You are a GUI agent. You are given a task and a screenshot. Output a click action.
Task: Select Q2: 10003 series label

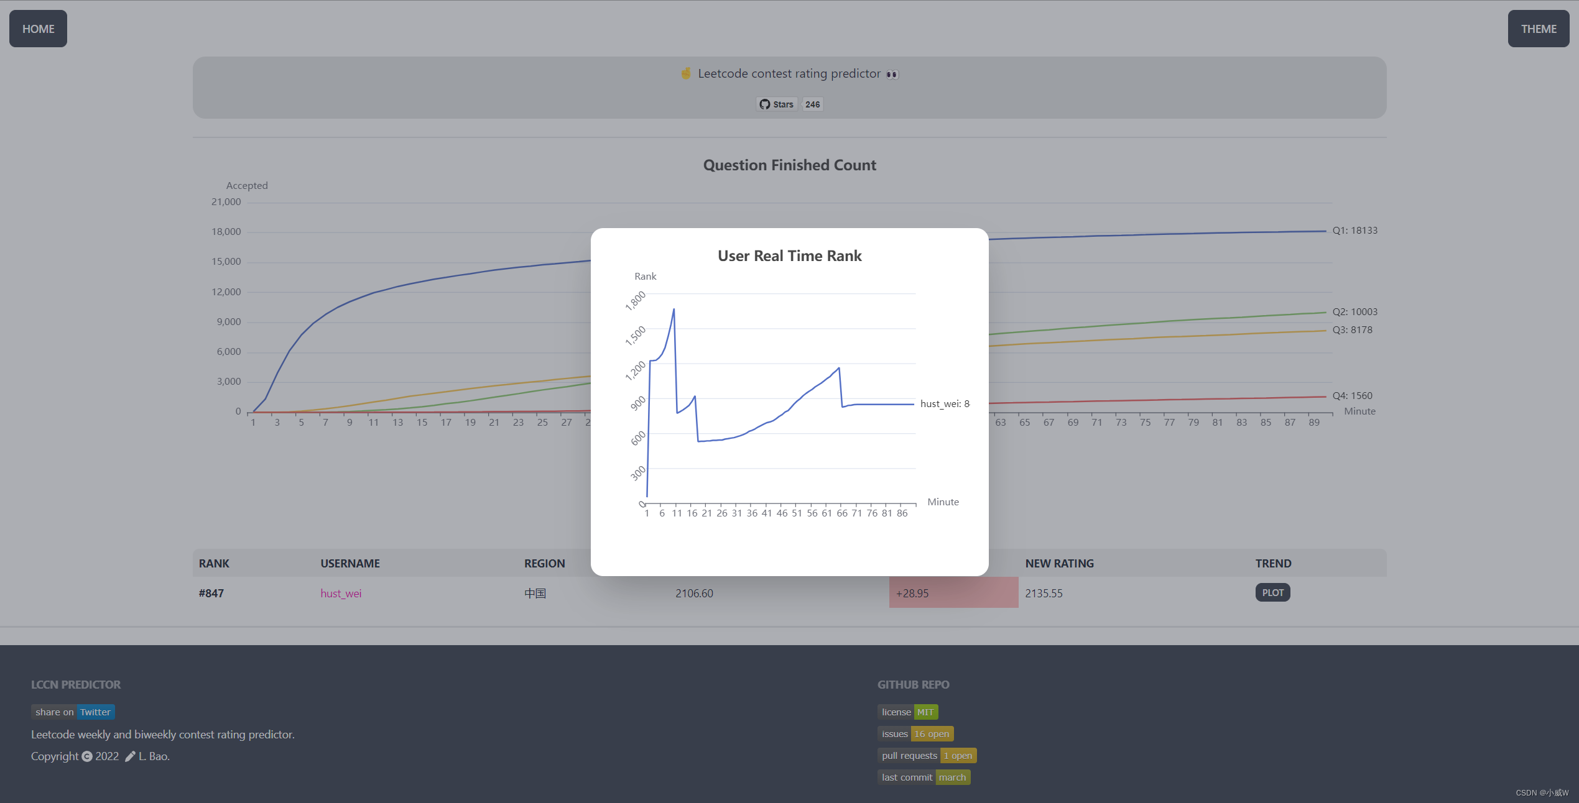1354,311
